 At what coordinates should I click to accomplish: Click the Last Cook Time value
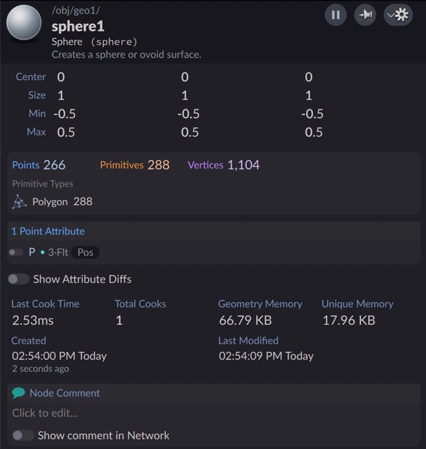point(33,320)
